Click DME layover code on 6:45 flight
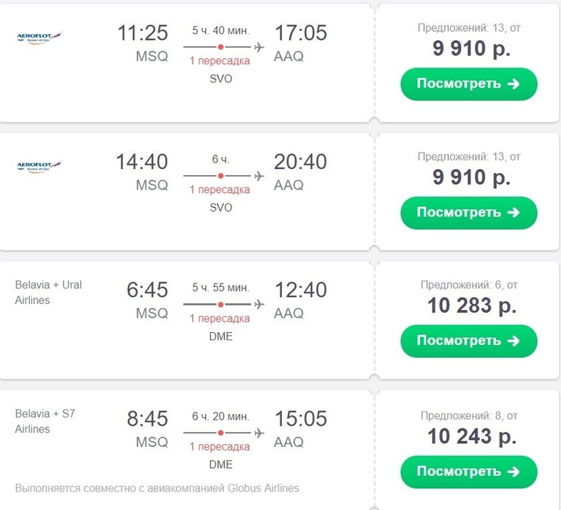 (x=221, y=336)
